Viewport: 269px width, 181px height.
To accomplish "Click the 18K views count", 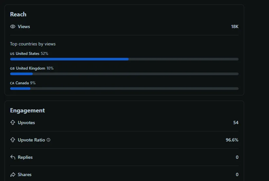I will click(235, 26).
